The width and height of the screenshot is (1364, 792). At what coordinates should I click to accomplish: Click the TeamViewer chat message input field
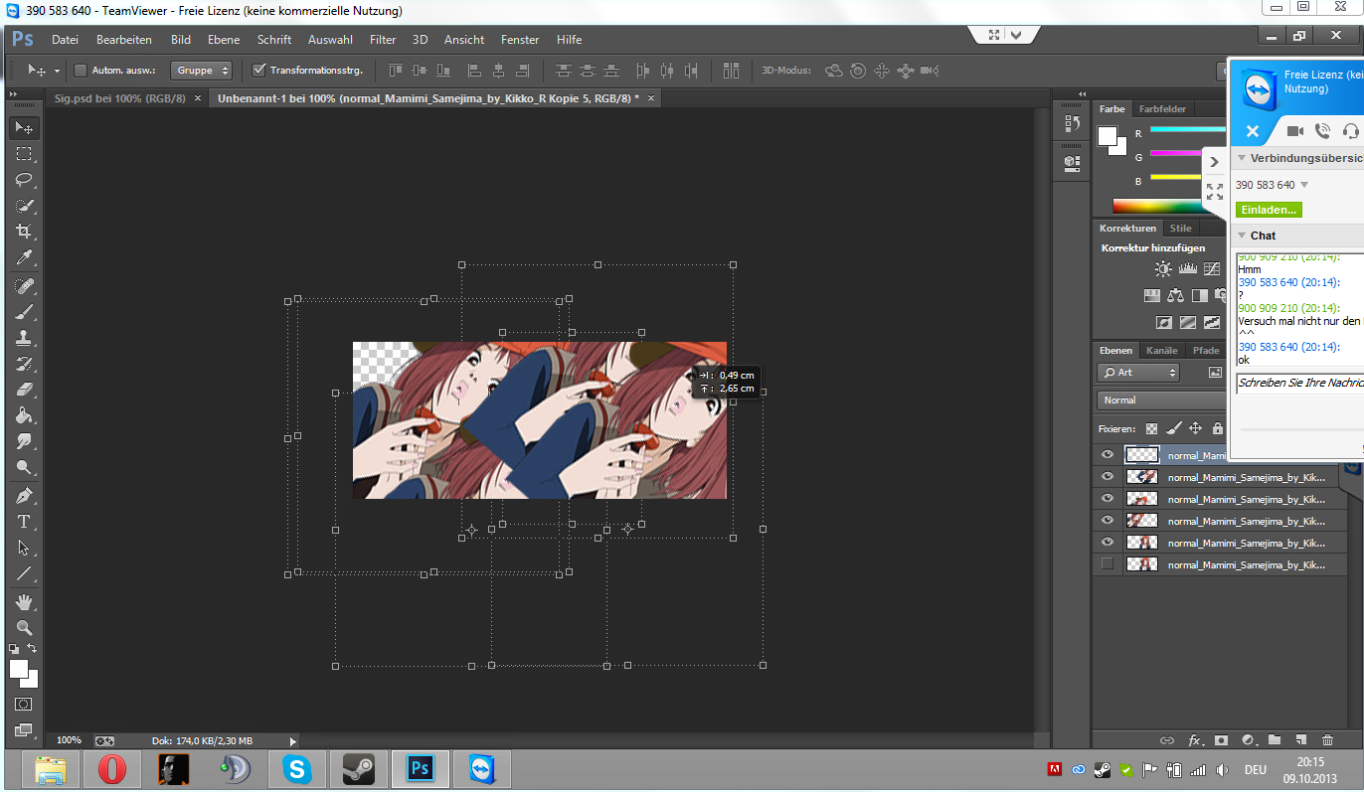pos(1298,383)
